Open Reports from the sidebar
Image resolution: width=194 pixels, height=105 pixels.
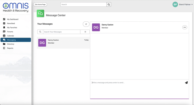pos(10,48)
